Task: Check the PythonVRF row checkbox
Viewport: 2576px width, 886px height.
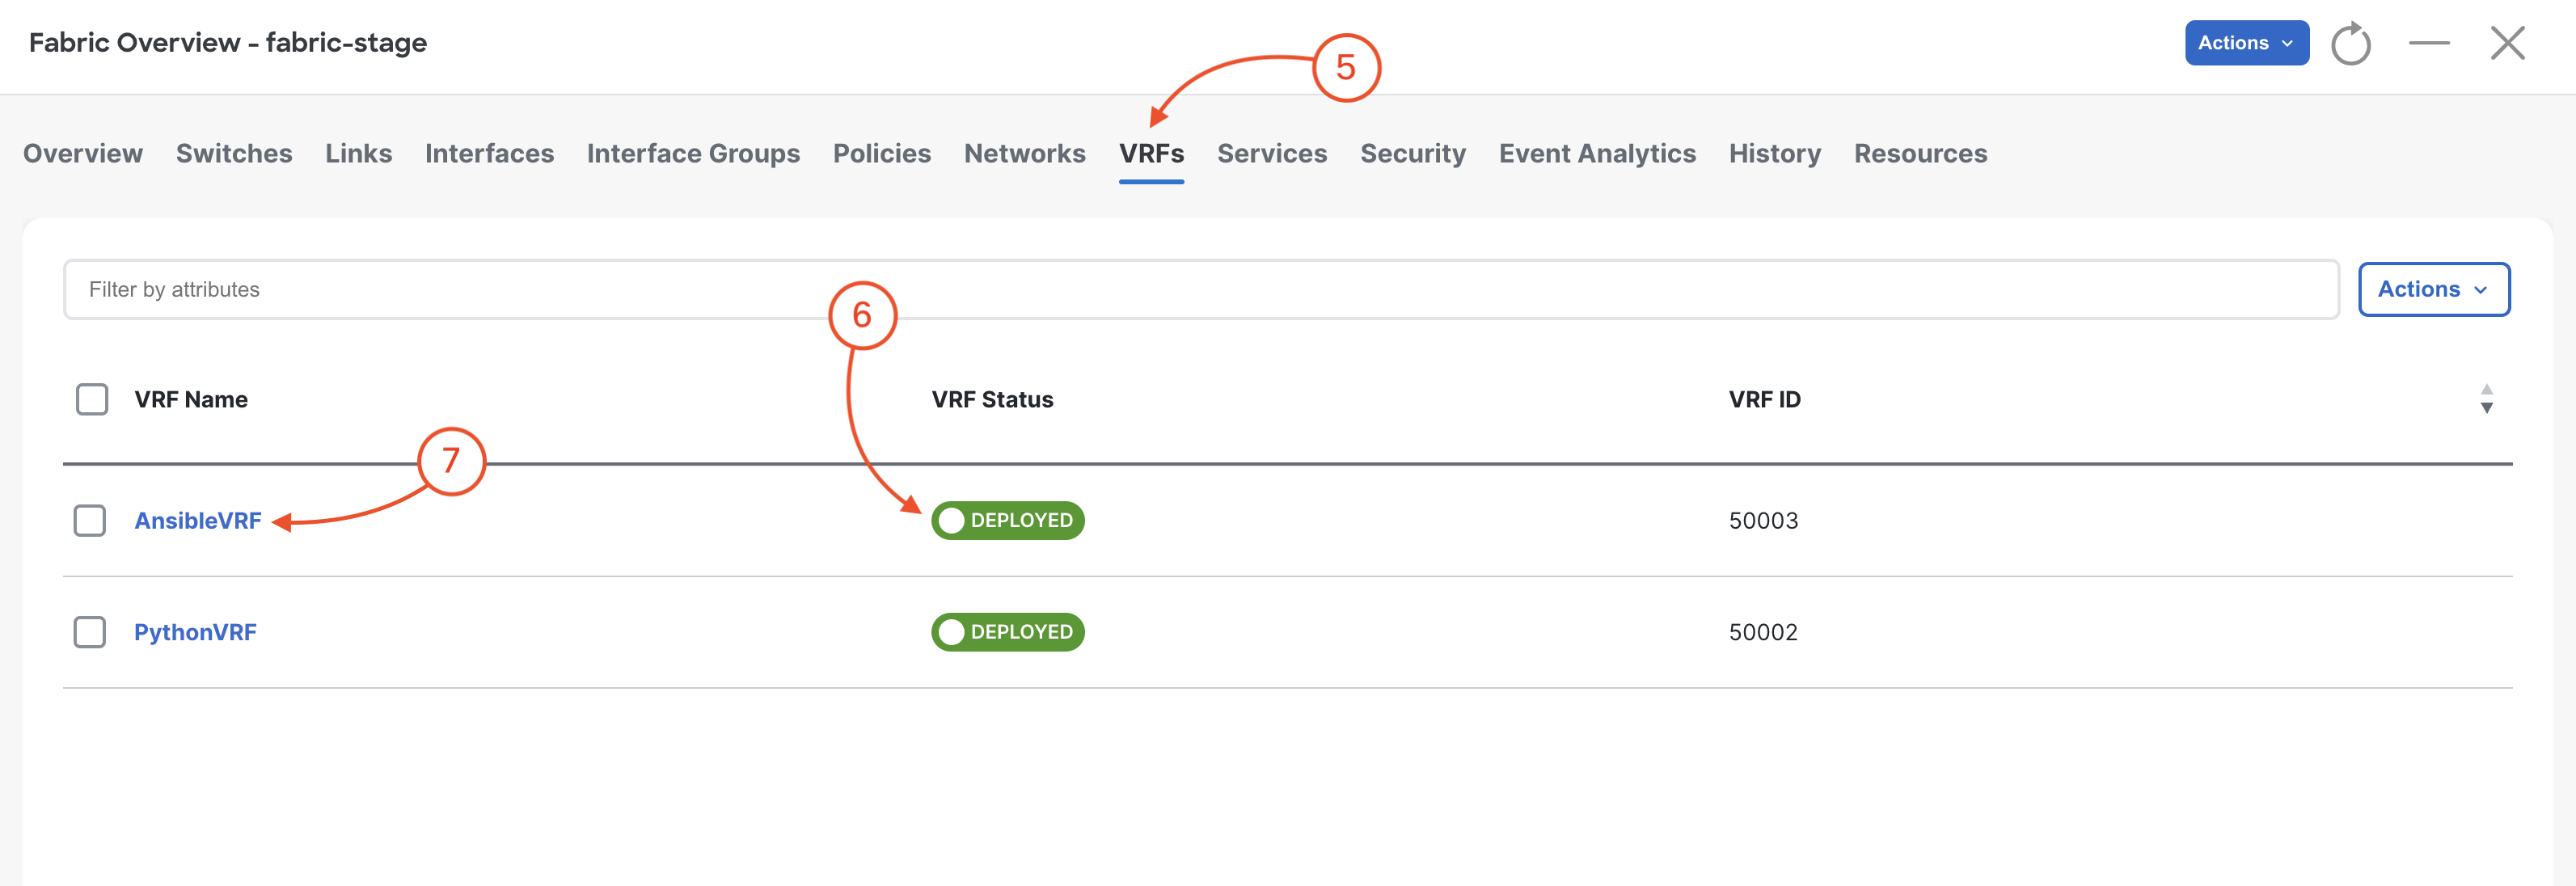Action: [90, 632]
